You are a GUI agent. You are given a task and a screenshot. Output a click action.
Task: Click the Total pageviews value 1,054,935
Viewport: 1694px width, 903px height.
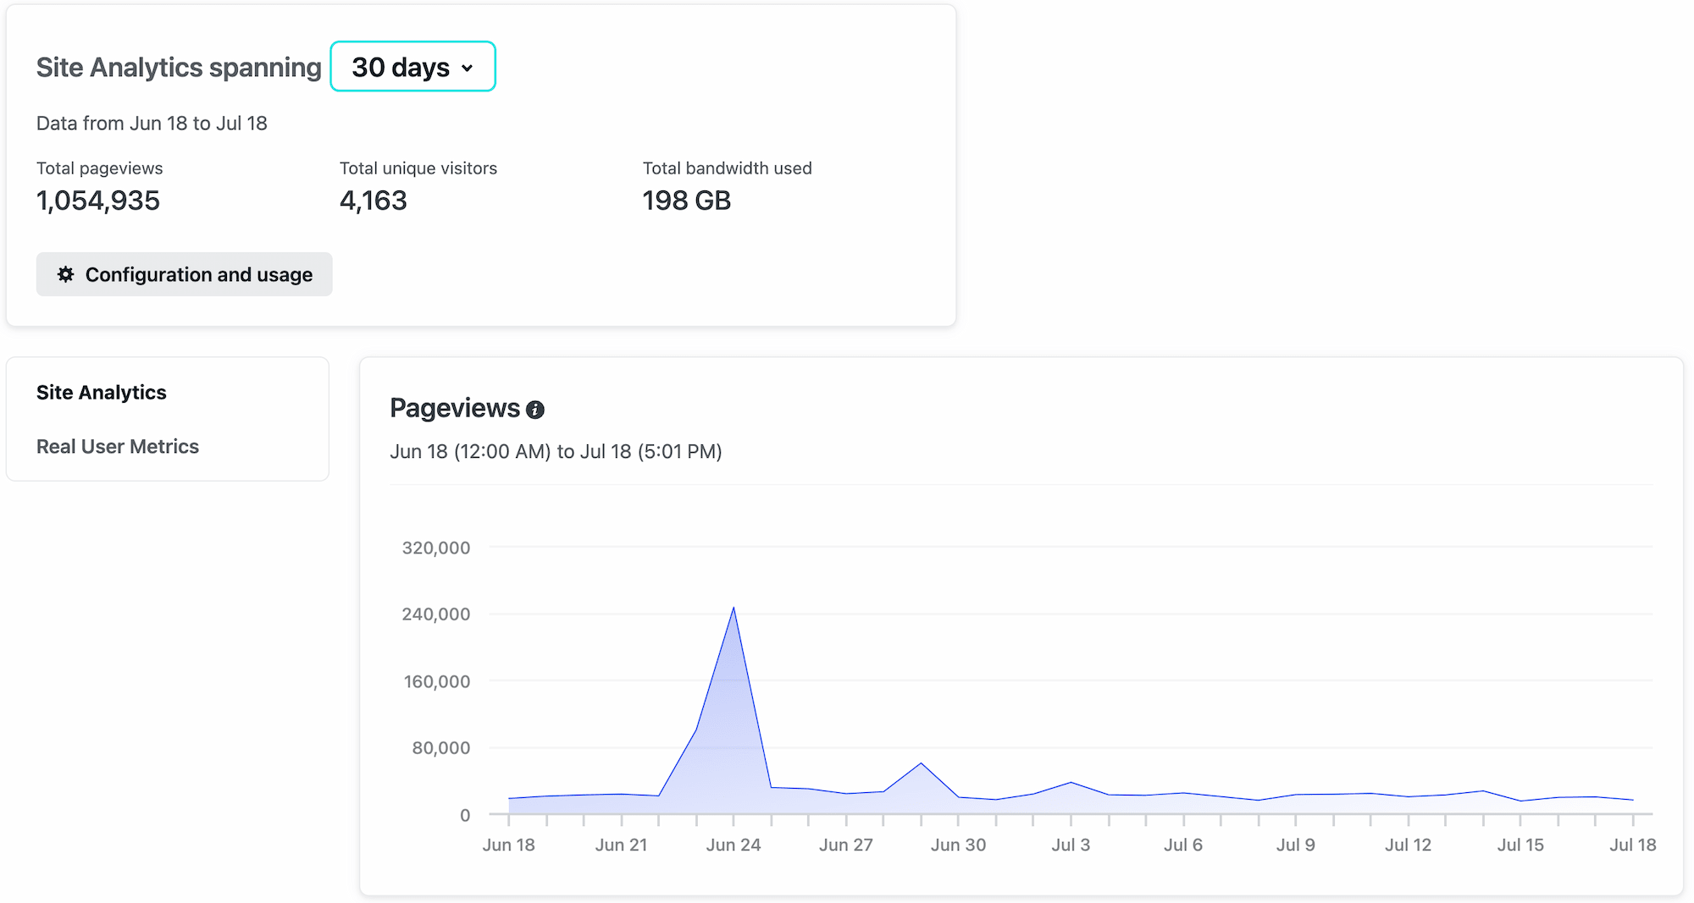(x=98, y=201)
